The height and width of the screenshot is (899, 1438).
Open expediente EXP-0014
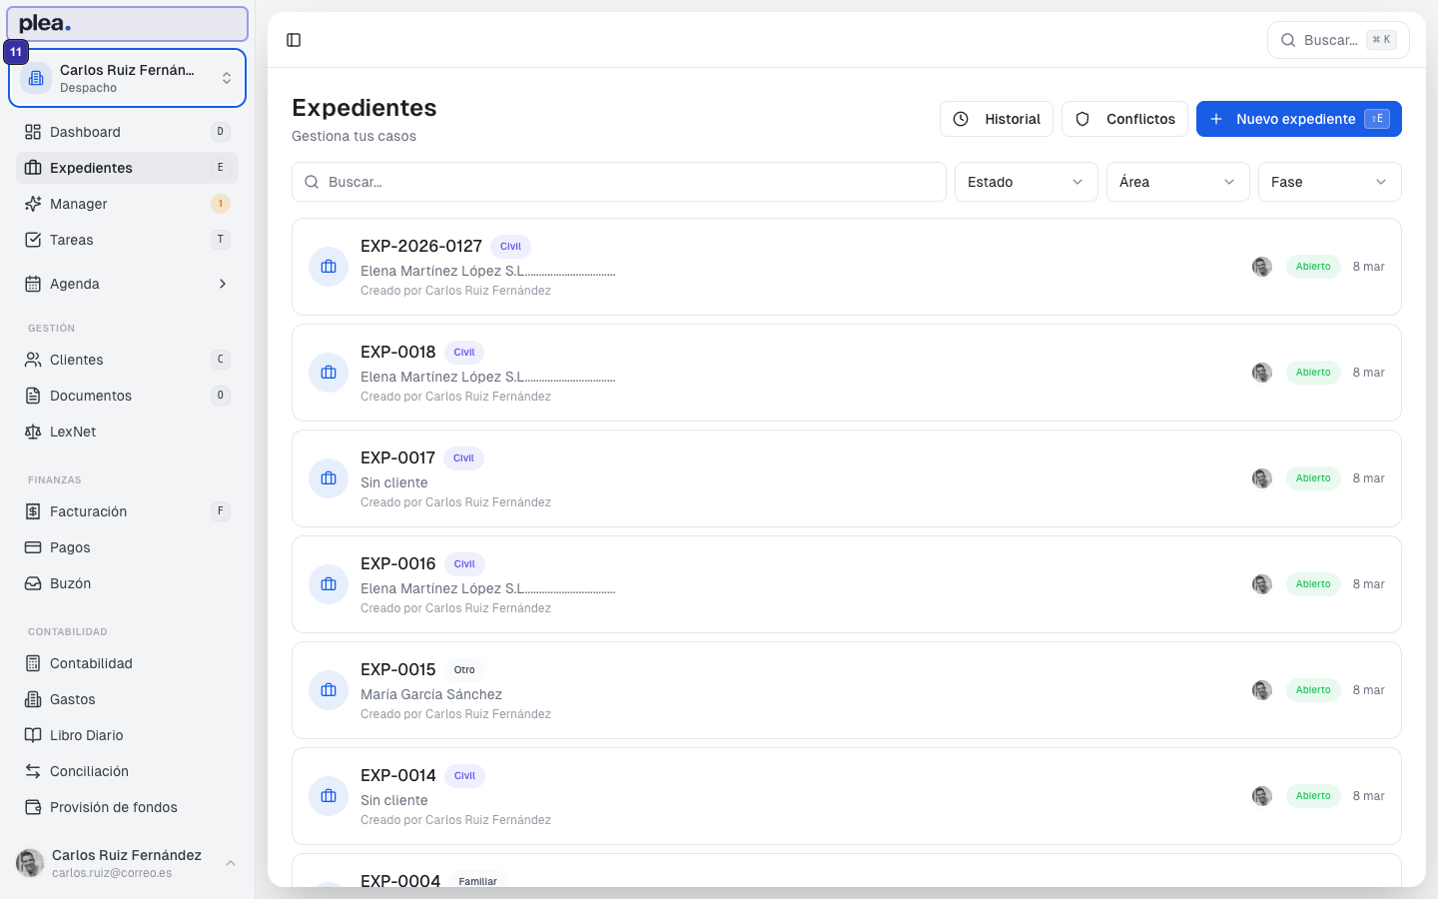pyautogui.click(x=846, y=796)
